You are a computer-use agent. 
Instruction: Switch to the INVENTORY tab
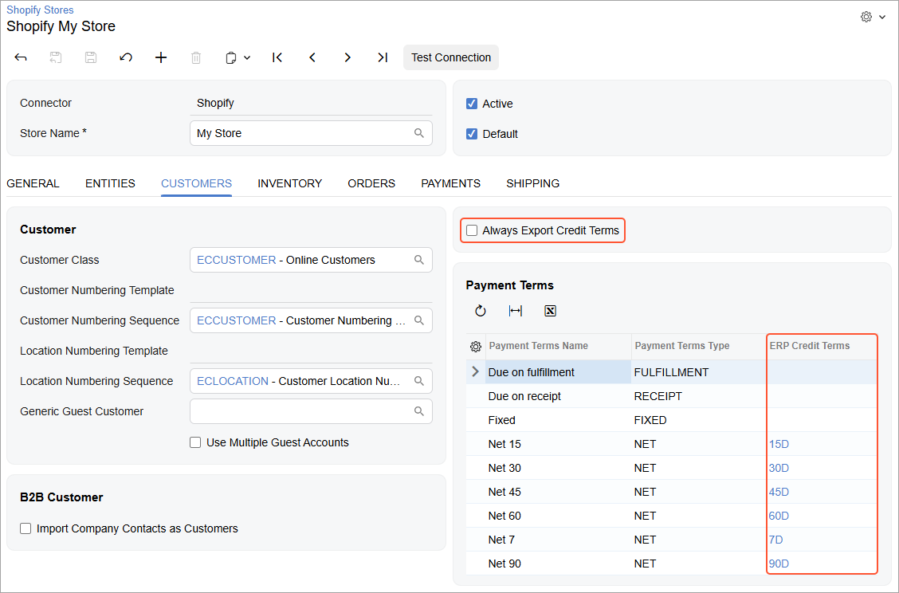point(289,183)
